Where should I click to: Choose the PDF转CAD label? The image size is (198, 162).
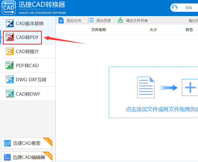27,66
